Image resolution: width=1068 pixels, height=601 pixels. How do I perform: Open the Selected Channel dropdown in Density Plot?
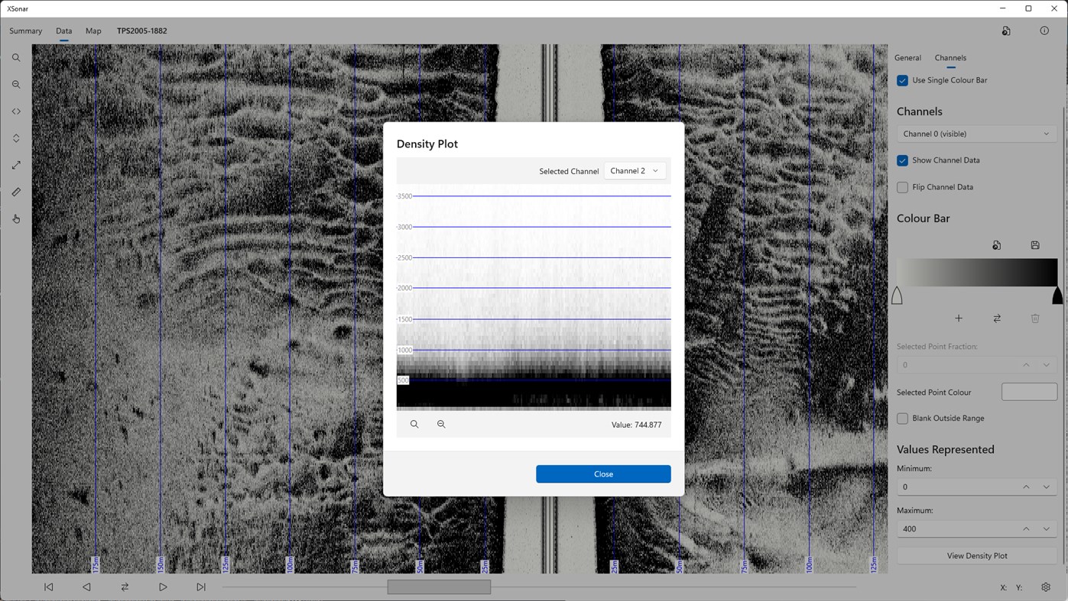(635, 171)
